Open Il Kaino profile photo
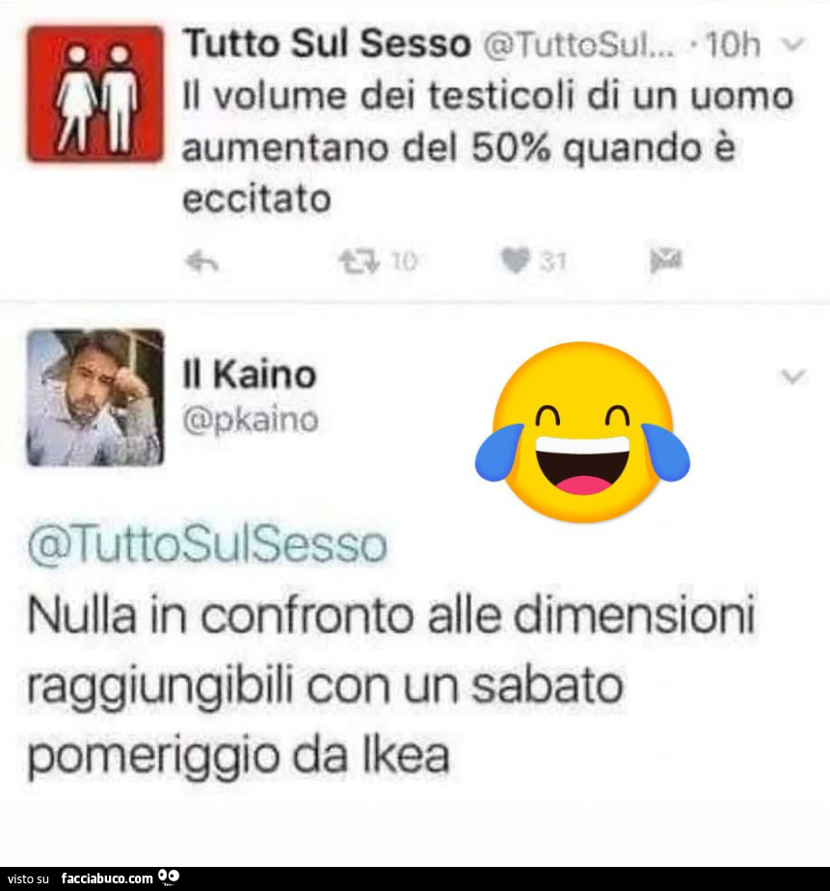 pyautogui.click(x=95, y=397)
